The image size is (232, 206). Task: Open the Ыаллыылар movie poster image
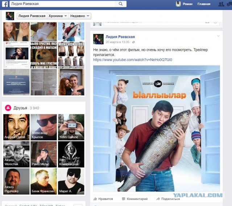157,128
